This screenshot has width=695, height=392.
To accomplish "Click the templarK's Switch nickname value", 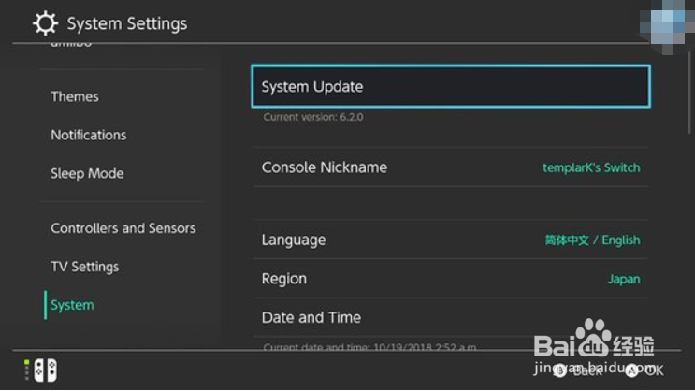I will 591,167.
